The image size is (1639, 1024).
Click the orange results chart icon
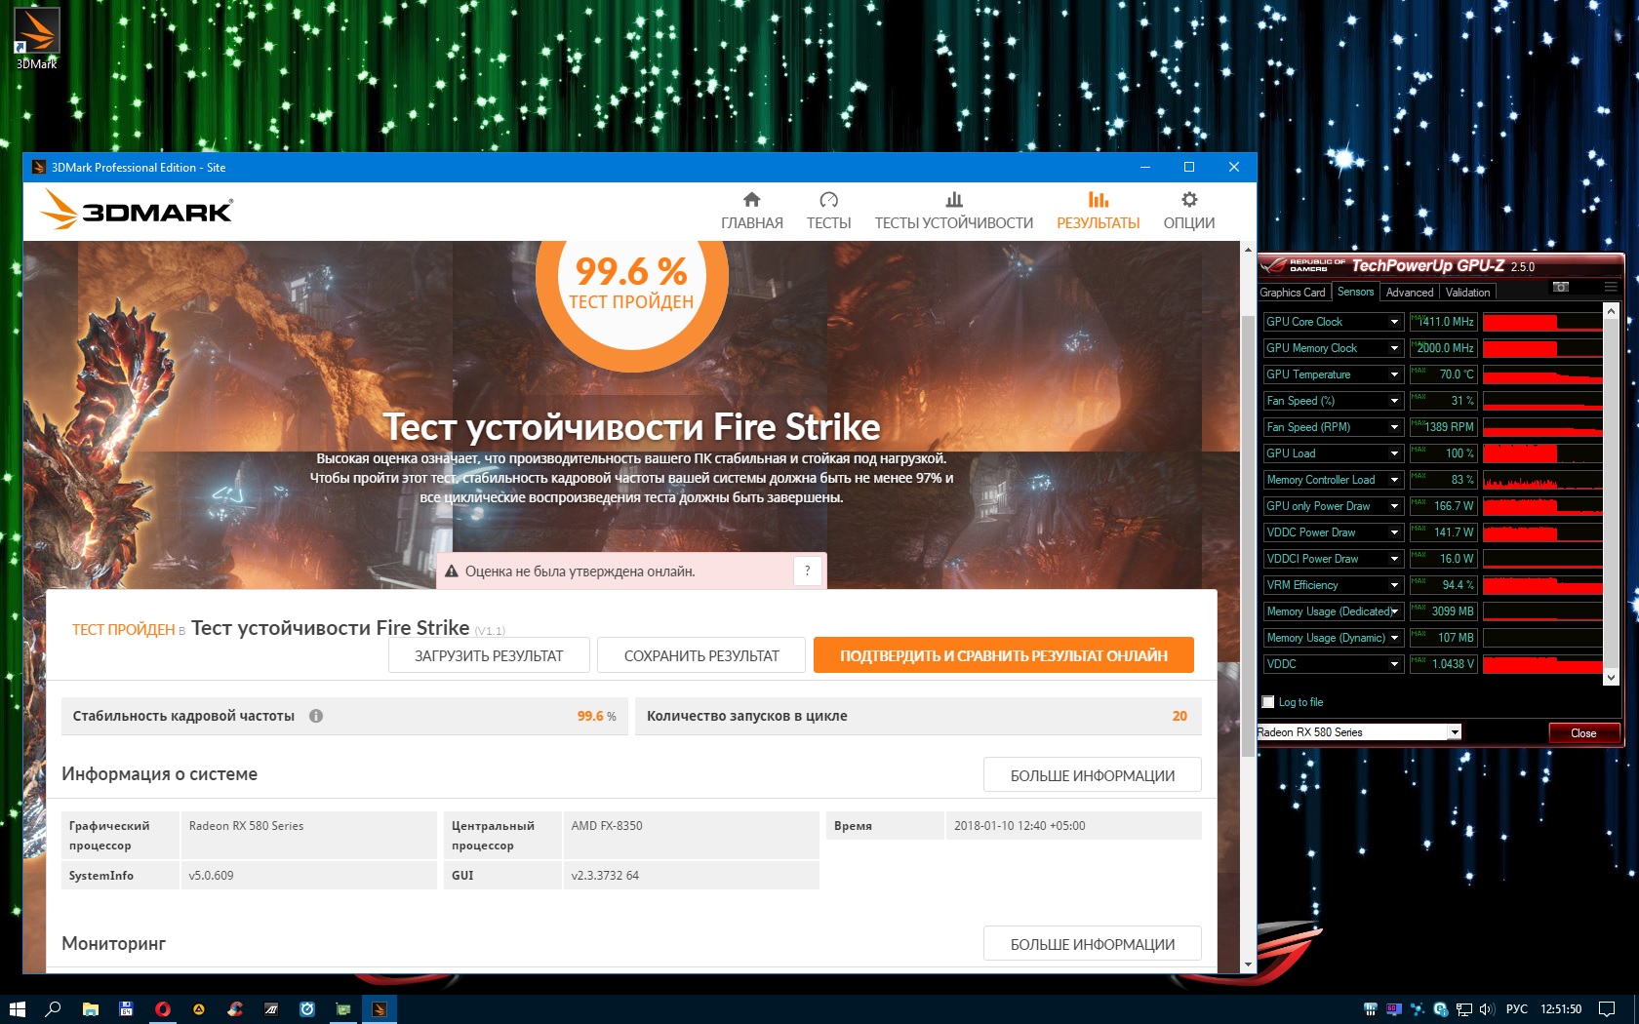click(x=1099, y=200)
